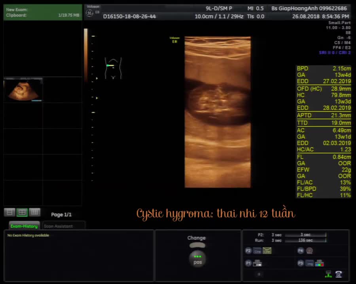Select the single-column clipboard layout icon
356x284 pixels.
tap(9, 212)
